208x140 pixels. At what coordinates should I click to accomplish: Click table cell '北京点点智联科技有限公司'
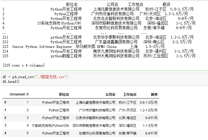click(x=95, y=118)
